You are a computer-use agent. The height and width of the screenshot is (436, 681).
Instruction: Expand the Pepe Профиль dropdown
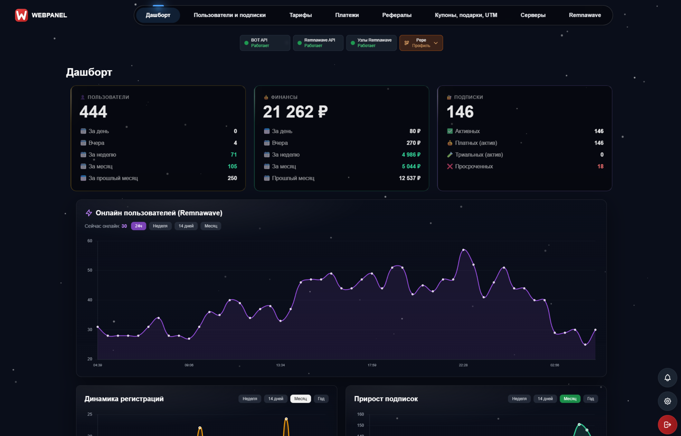421,43
